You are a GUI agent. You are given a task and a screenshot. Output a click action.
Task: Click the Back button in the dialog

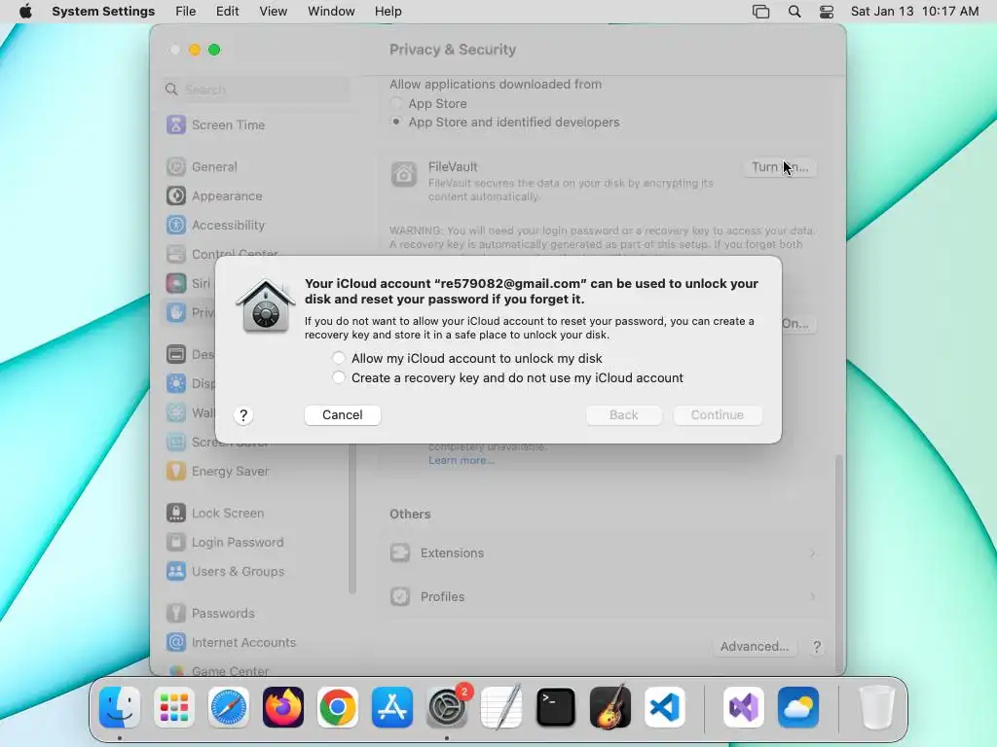point(623,414)
